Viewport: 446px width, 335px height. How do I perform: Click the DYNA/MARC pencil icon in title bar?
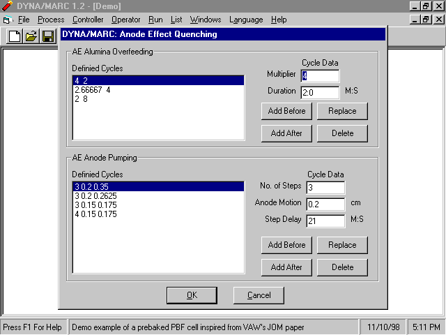(x=7, y=6)
